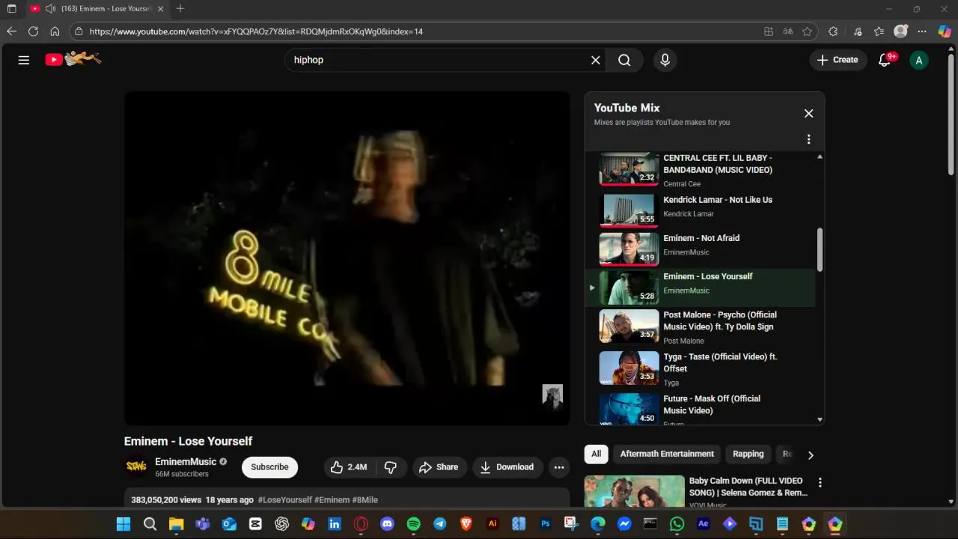Open the Windows Start menu
The height and width of the screenshot is (539, 958).
(x=123, y=524)
